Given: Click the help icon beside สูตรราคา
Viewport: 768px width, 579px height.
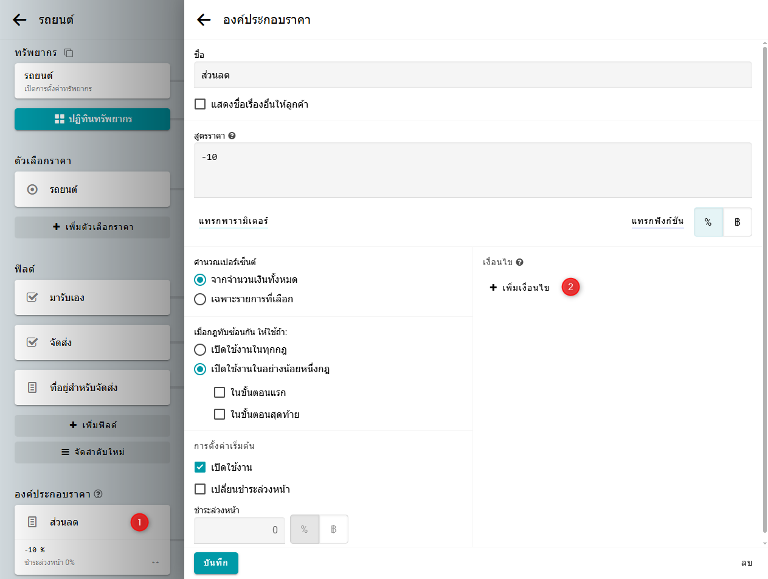Looking at the screenshot, I should tap(232, 136).
